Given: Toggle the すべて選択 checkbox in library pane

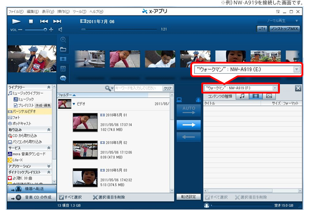Looking at the screenshot, I should (61, 197).
